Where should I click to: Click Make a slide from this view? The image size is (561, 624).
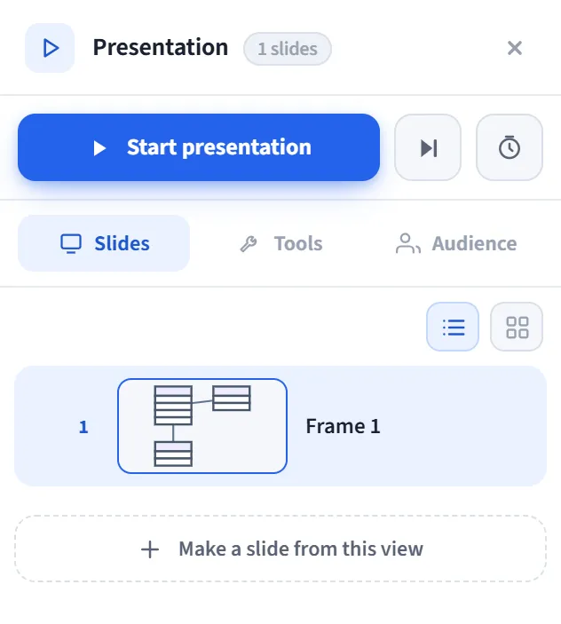[x=280, y=549]
